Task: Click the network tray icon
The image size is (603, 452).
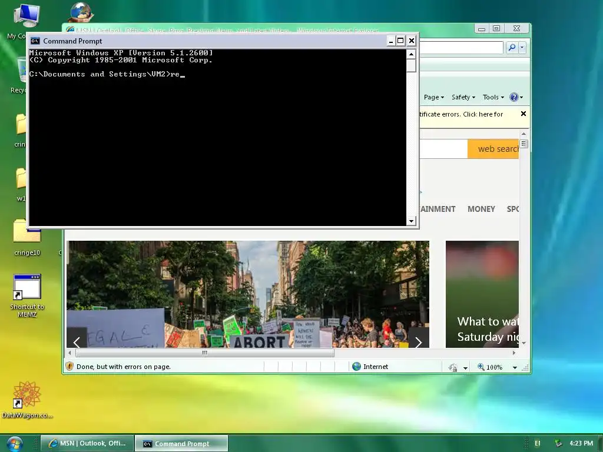Action: tap(558, 444)
